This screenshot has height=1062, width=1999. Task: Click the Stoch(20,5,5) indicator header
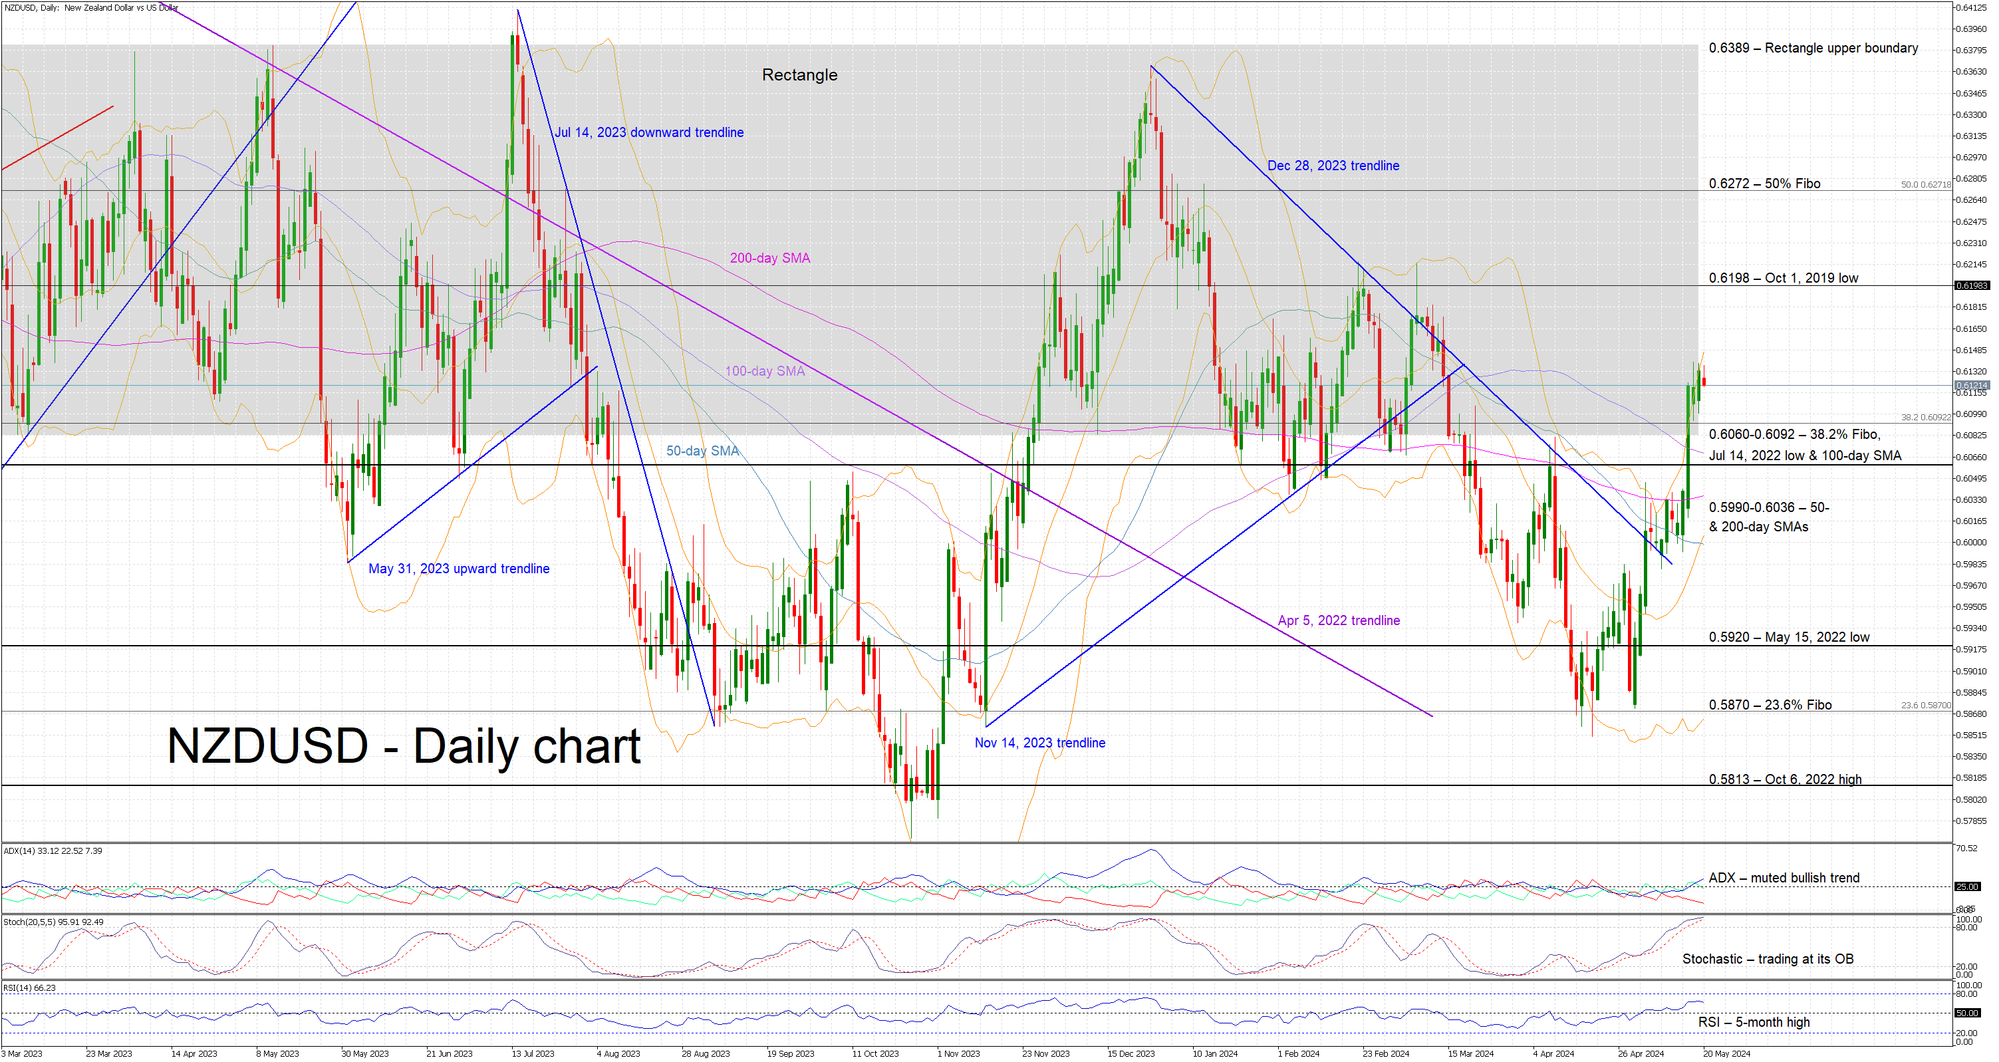(54, 922)
